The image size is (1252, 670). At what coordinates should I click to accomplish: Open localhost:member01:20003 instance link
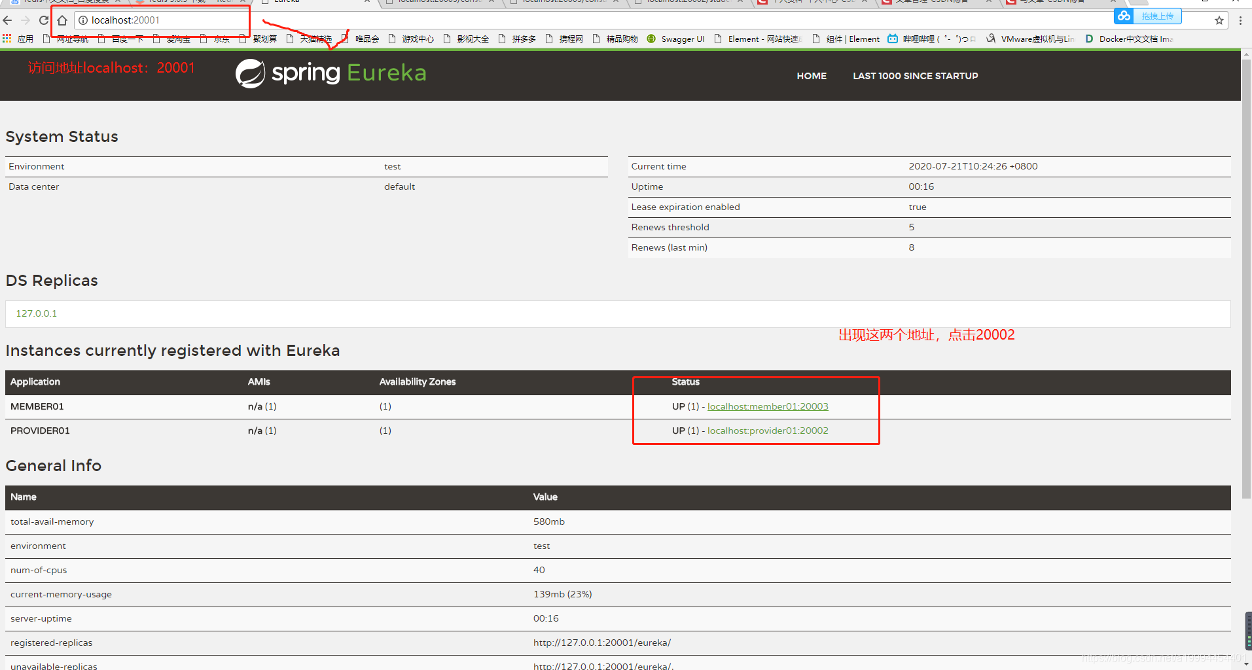[768, 406]
